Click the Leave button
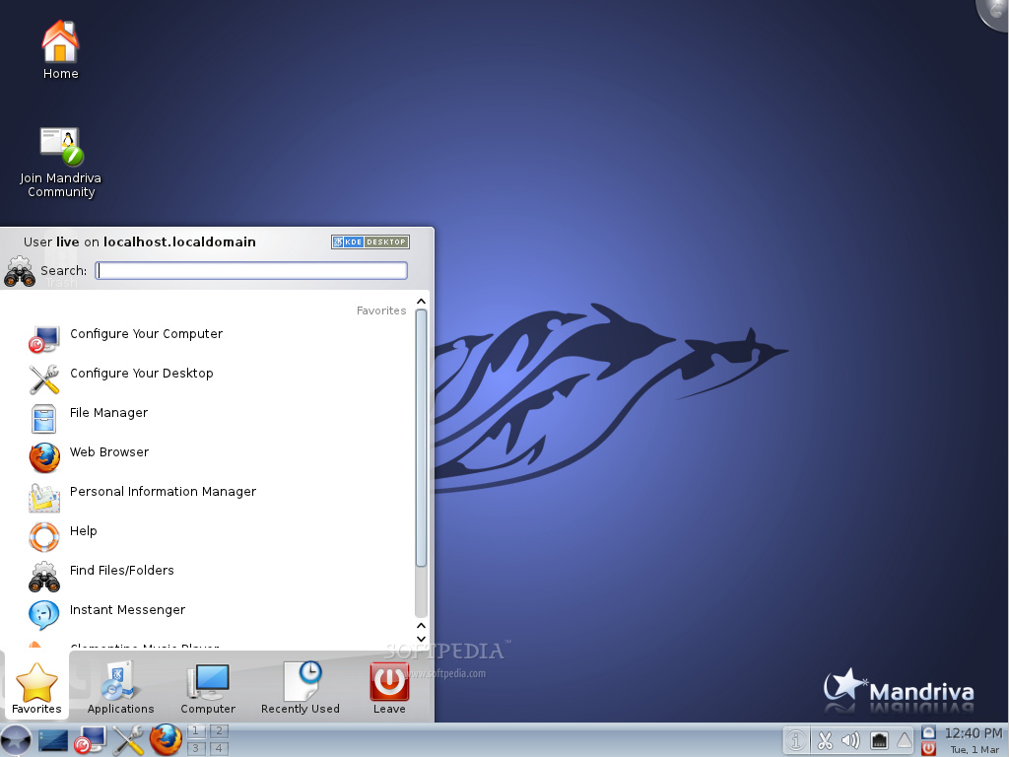The height and width of the screenshot is (757, 1009). click(388, 687)
